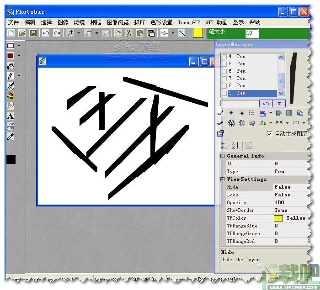Open dropdown beside flip layer icon

(x=271, y=123)
